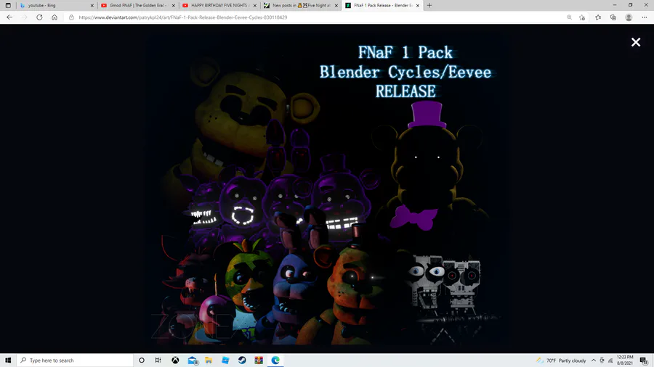Go back to the previous page
654x367 pixels.
tap(9, 17)
